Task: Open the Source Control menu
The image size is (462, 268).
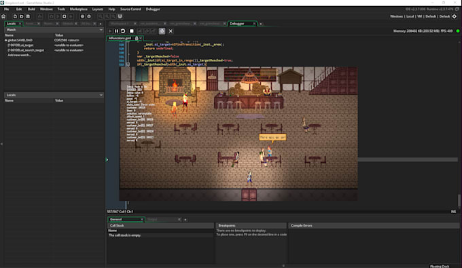Action: (130, 9)
